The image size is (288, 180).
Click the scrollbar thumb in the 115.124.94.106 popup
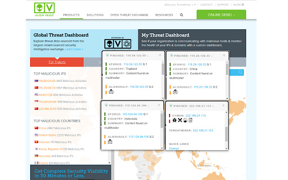(162, 120)
